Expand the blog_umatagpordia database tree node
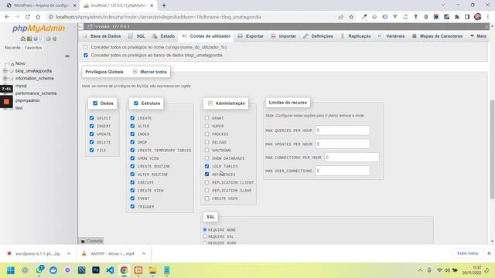Viewport: 495px width, 278px height. [x=5, y=71]
